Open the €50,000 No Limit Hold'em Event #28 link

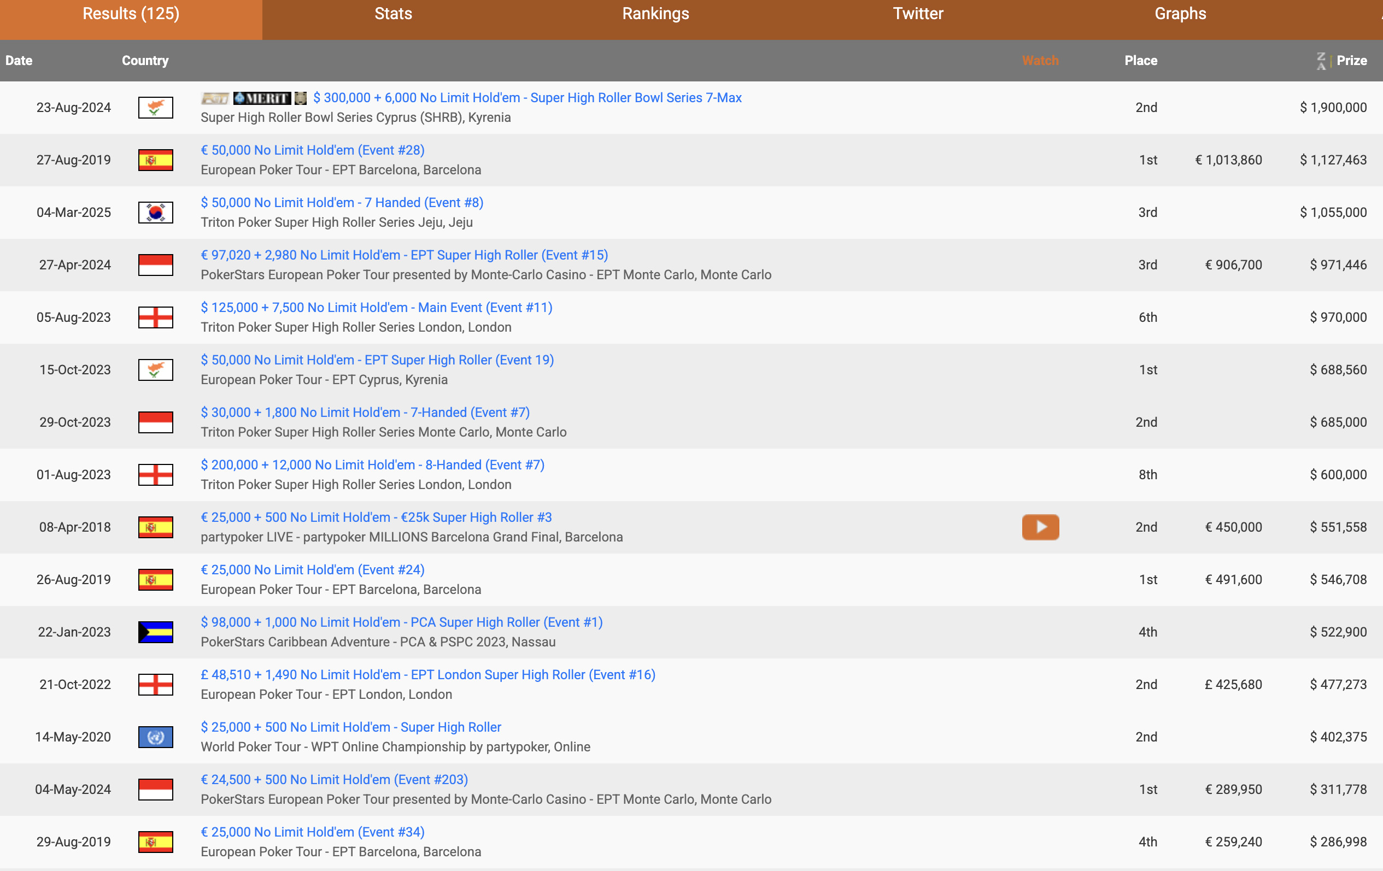313,150
